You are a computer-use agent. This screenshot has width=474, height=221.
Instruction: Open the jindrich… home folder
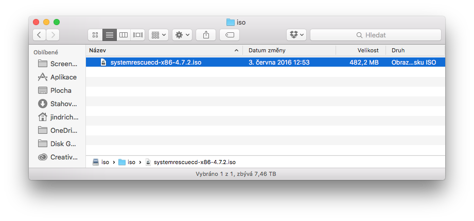(58, 117)
